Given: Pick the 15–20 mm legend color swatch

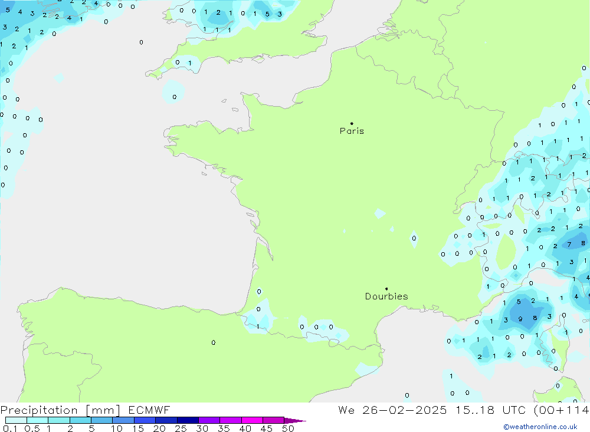Looking at the screenshot, I should (145, 420).
